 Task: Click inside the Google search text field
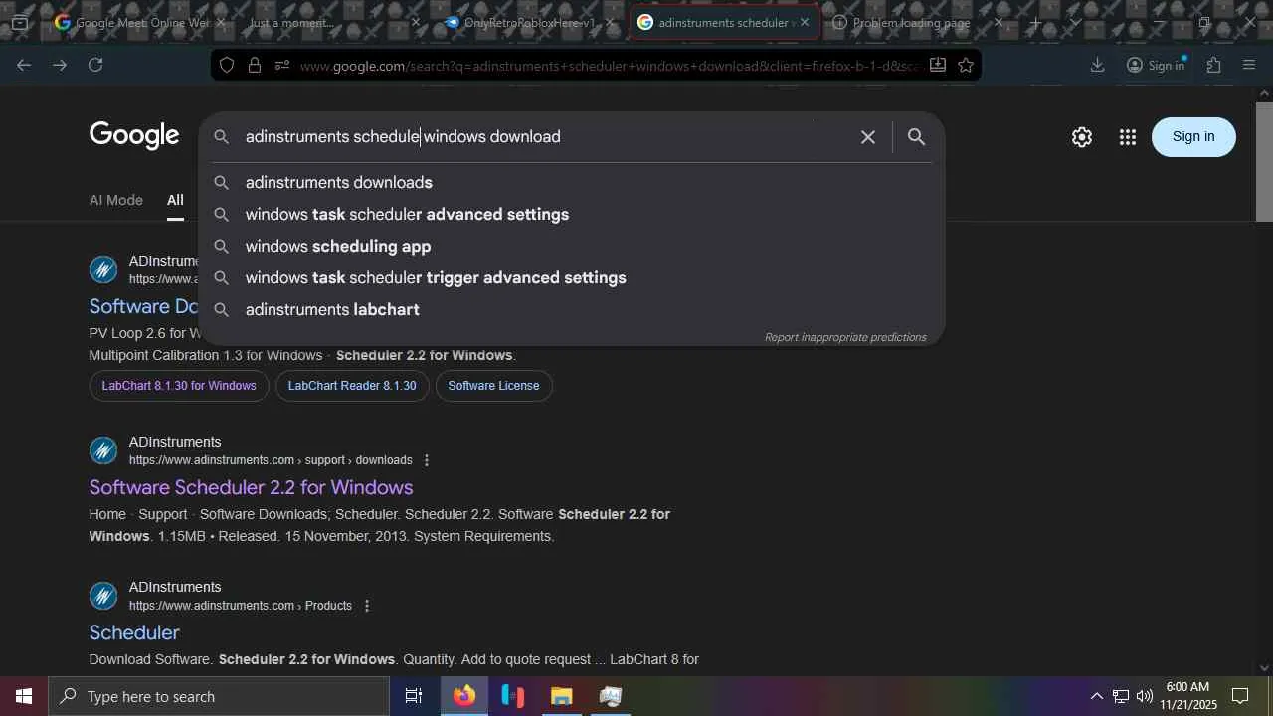pyautogui.click(x=546, y=136)
